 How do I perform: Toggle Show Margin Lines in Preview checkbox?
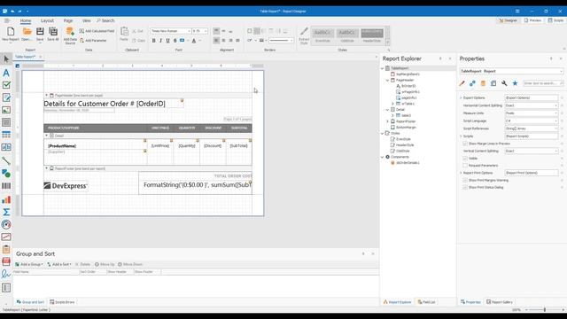[465, 144]
